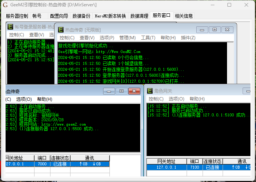Open the 配置向导 tab

59,16
